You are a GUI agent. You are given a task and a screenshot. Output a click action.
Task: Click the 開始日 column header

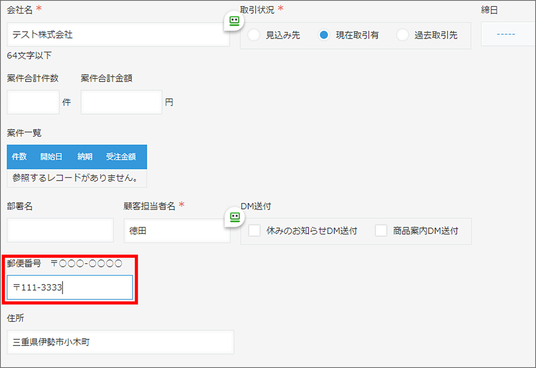coord(51,157)
